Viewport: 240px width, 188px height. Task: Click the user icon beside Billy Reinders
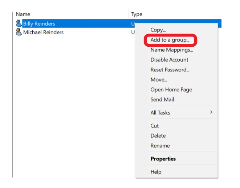pyautogui.click(x=19, y=23)
